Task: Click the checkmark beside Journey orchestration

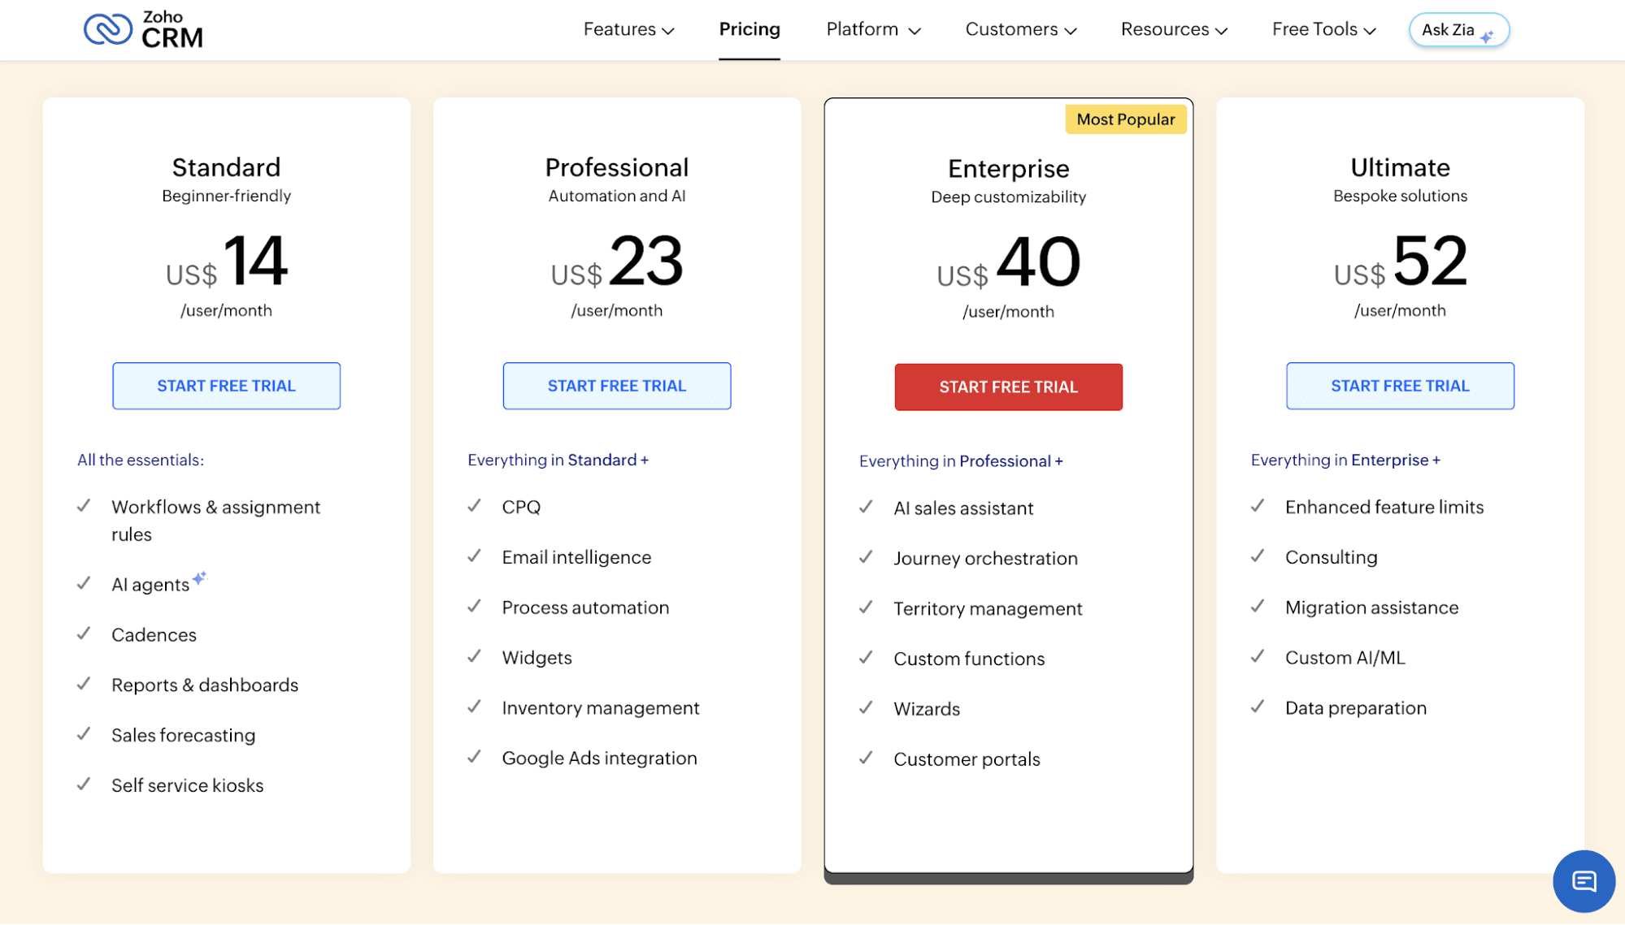Action: [x=867, y=557]
